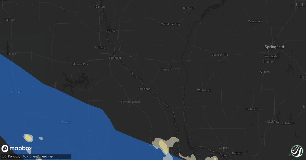Click the Louisiana town label

tap(144, 89)
